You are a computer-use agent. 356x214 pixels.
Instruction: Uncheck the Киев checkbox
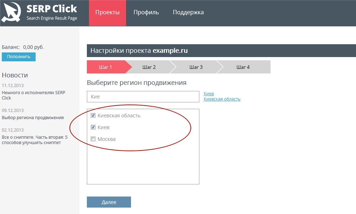click(93, 127)
